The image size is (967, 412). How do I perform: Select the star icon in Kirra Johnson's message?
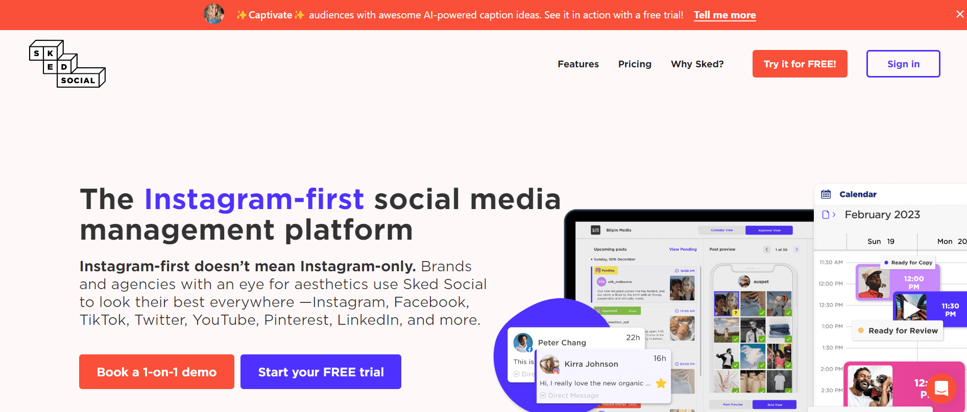[661, 383]
